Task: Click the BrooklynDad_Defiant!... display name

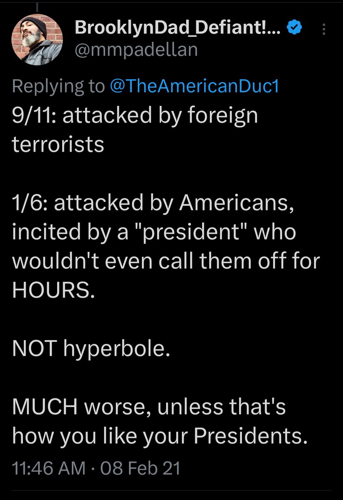Action: 179,28
